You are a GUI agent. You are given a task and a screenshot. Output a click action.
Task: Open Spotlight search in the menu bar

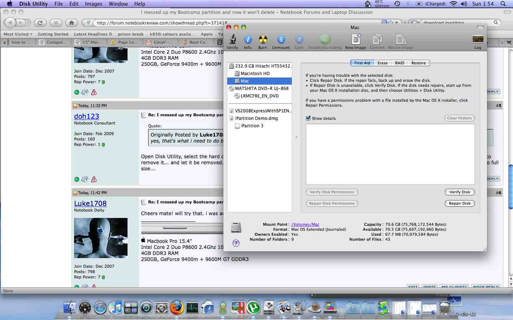tap(503, 4)
